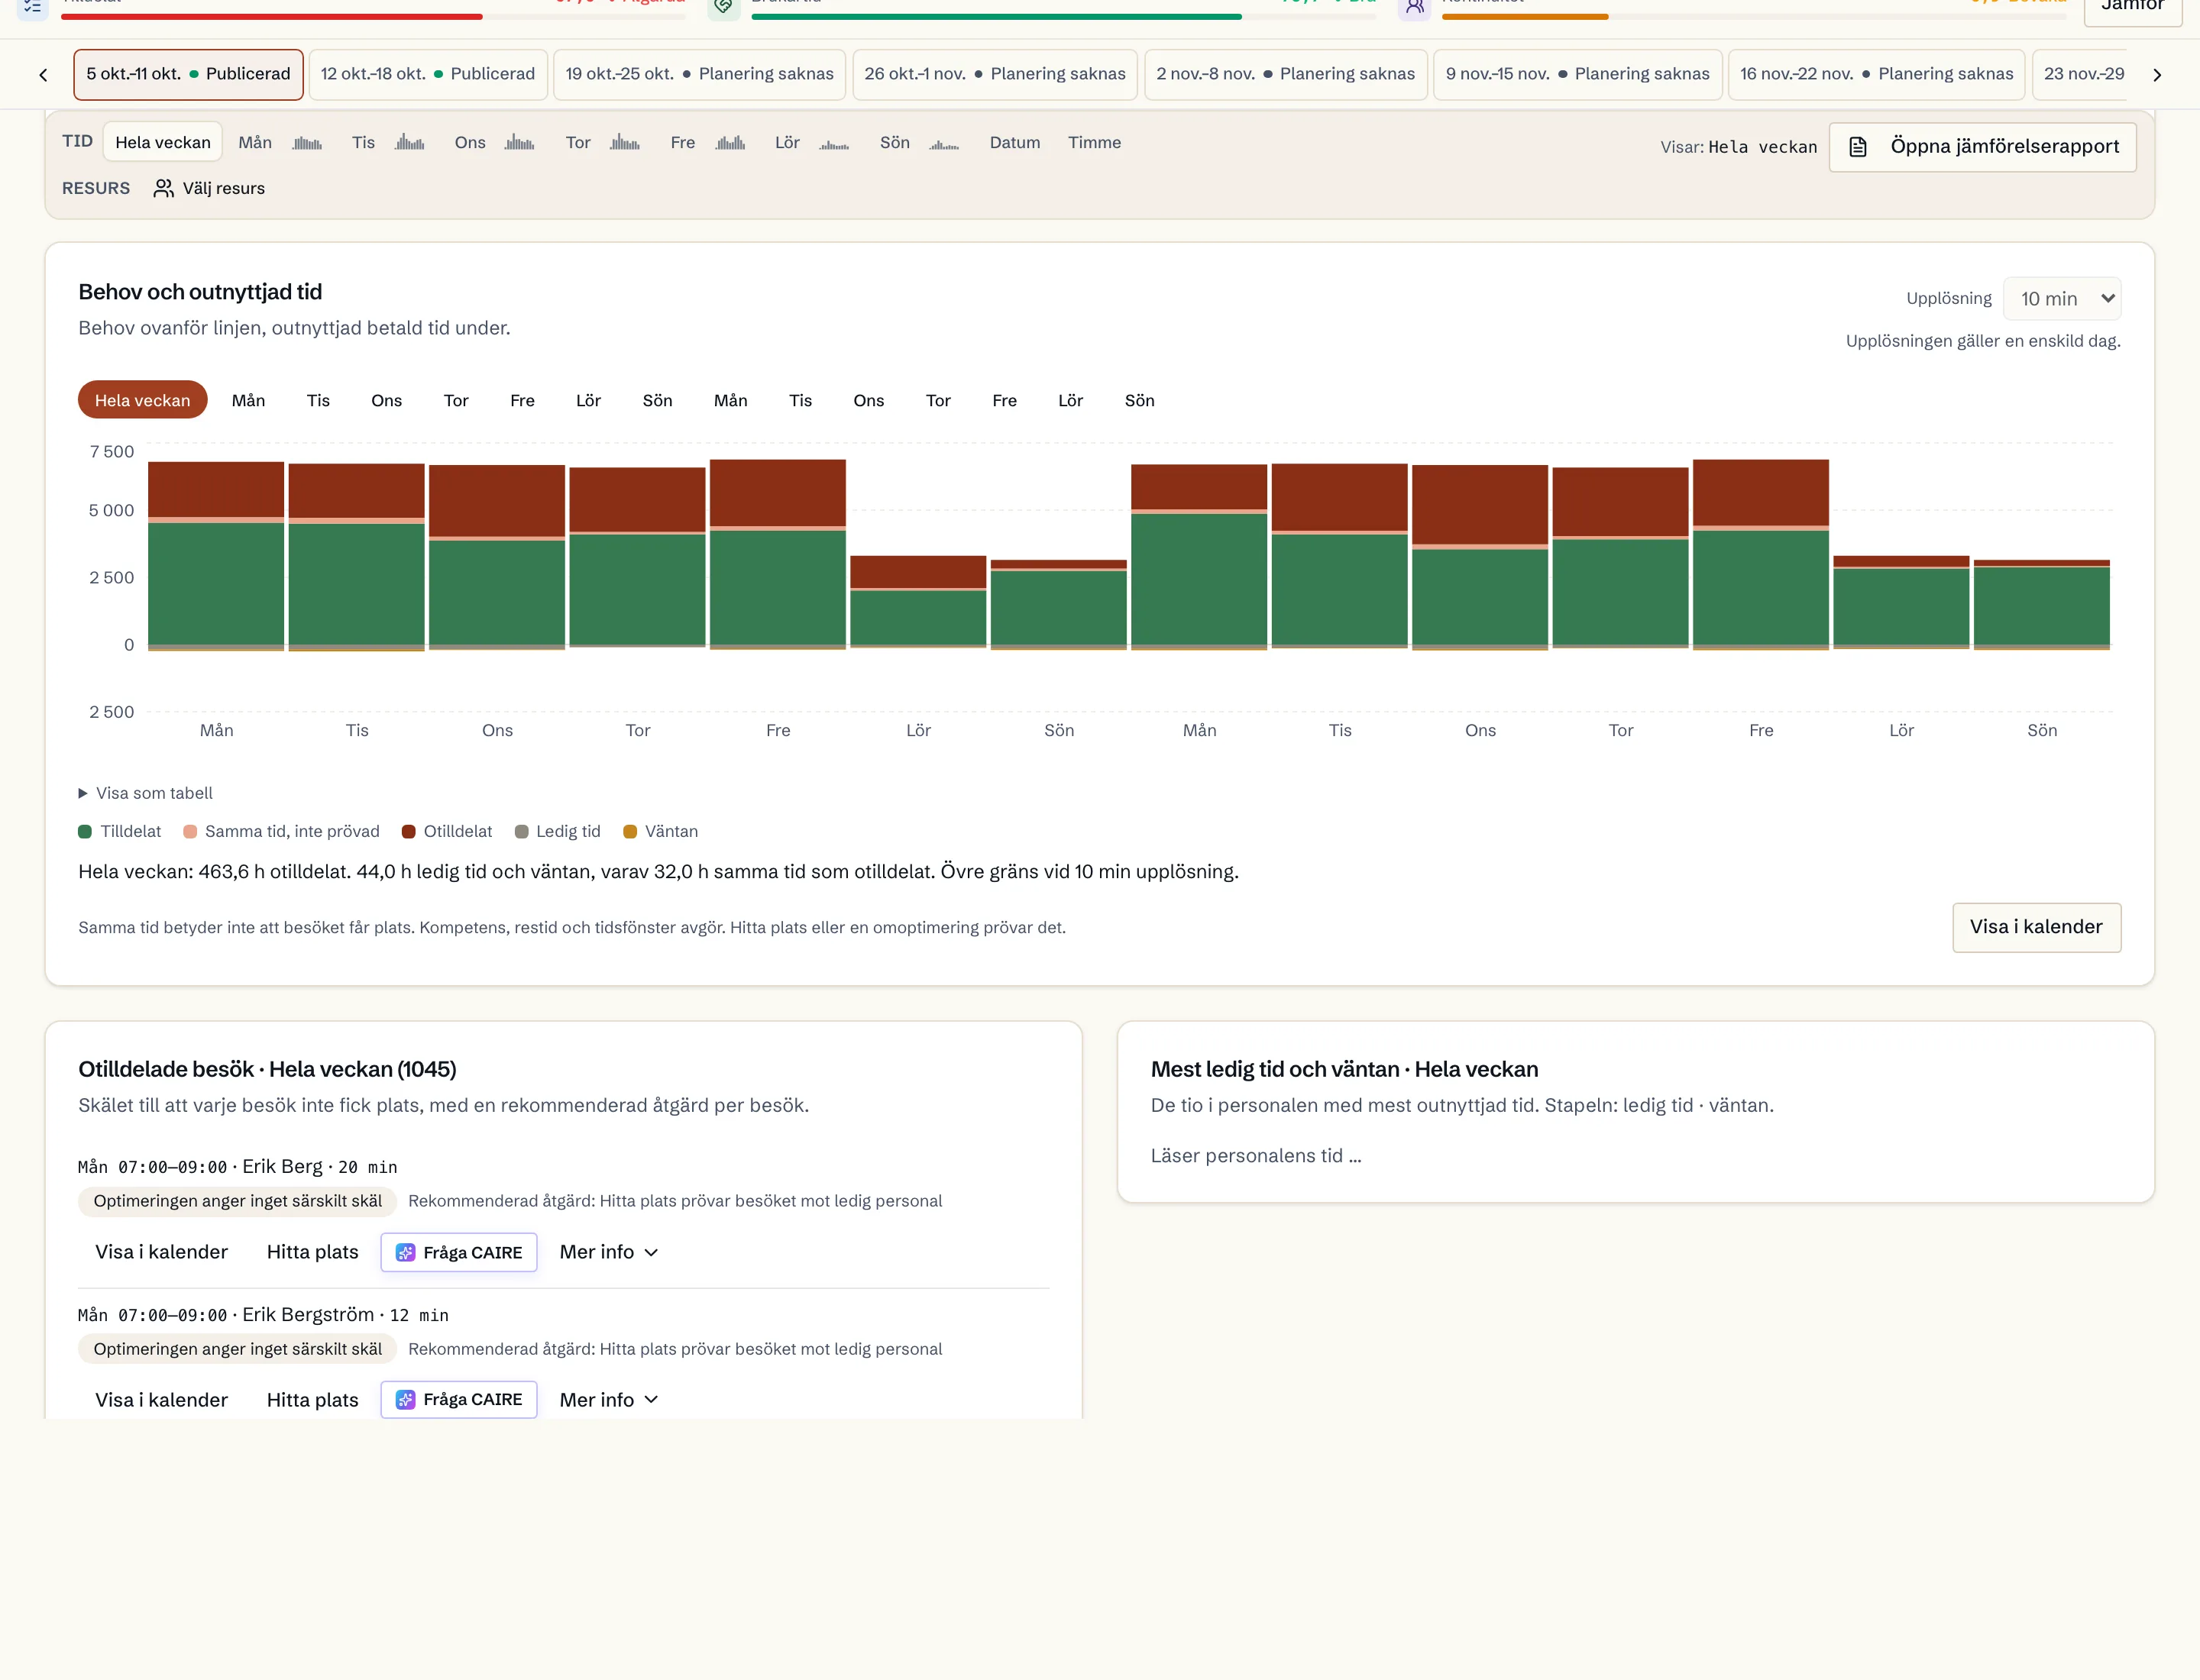Open week tab 5 okt.–11 okt. Publicerad
The width and height of the screenshot is (2200, 1680).
coord(188,74)
